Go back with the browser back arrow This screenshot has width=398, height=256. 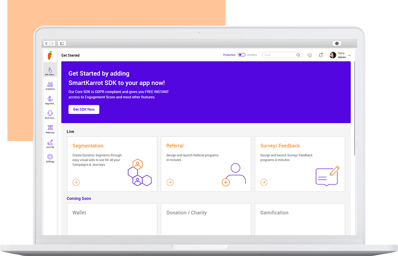tap(47, 43)
